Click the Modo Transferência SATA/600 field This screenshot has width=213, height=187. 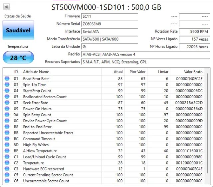109,39
